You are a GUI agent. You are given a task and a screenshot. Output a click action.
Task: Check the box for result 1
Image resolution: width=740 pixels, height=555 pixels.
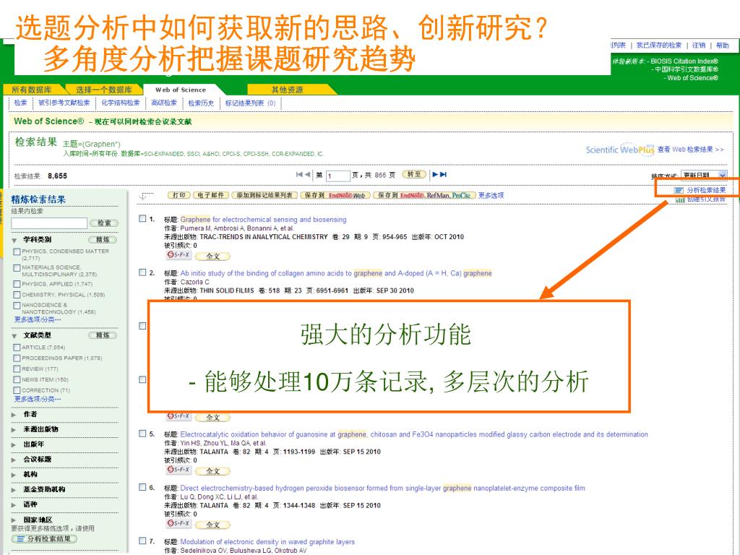[x=142, y=218]
